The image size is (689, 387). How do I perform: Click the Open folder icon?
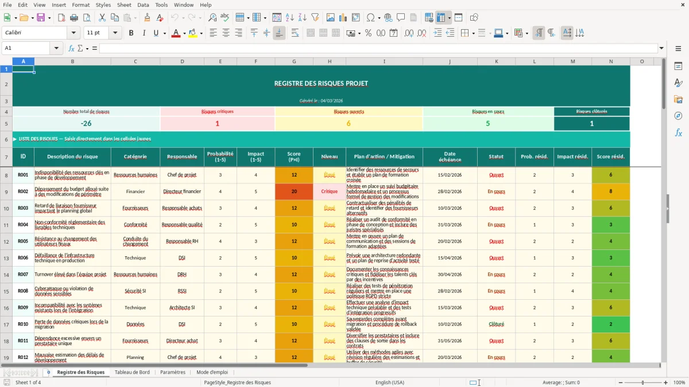[25, 18]
